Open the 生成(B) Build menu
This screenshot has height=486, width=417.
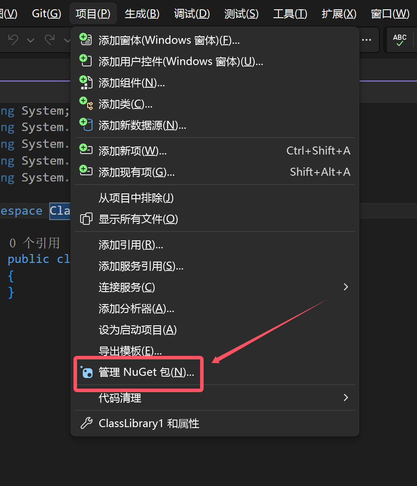pyautogui.click(x=142, y=14)
